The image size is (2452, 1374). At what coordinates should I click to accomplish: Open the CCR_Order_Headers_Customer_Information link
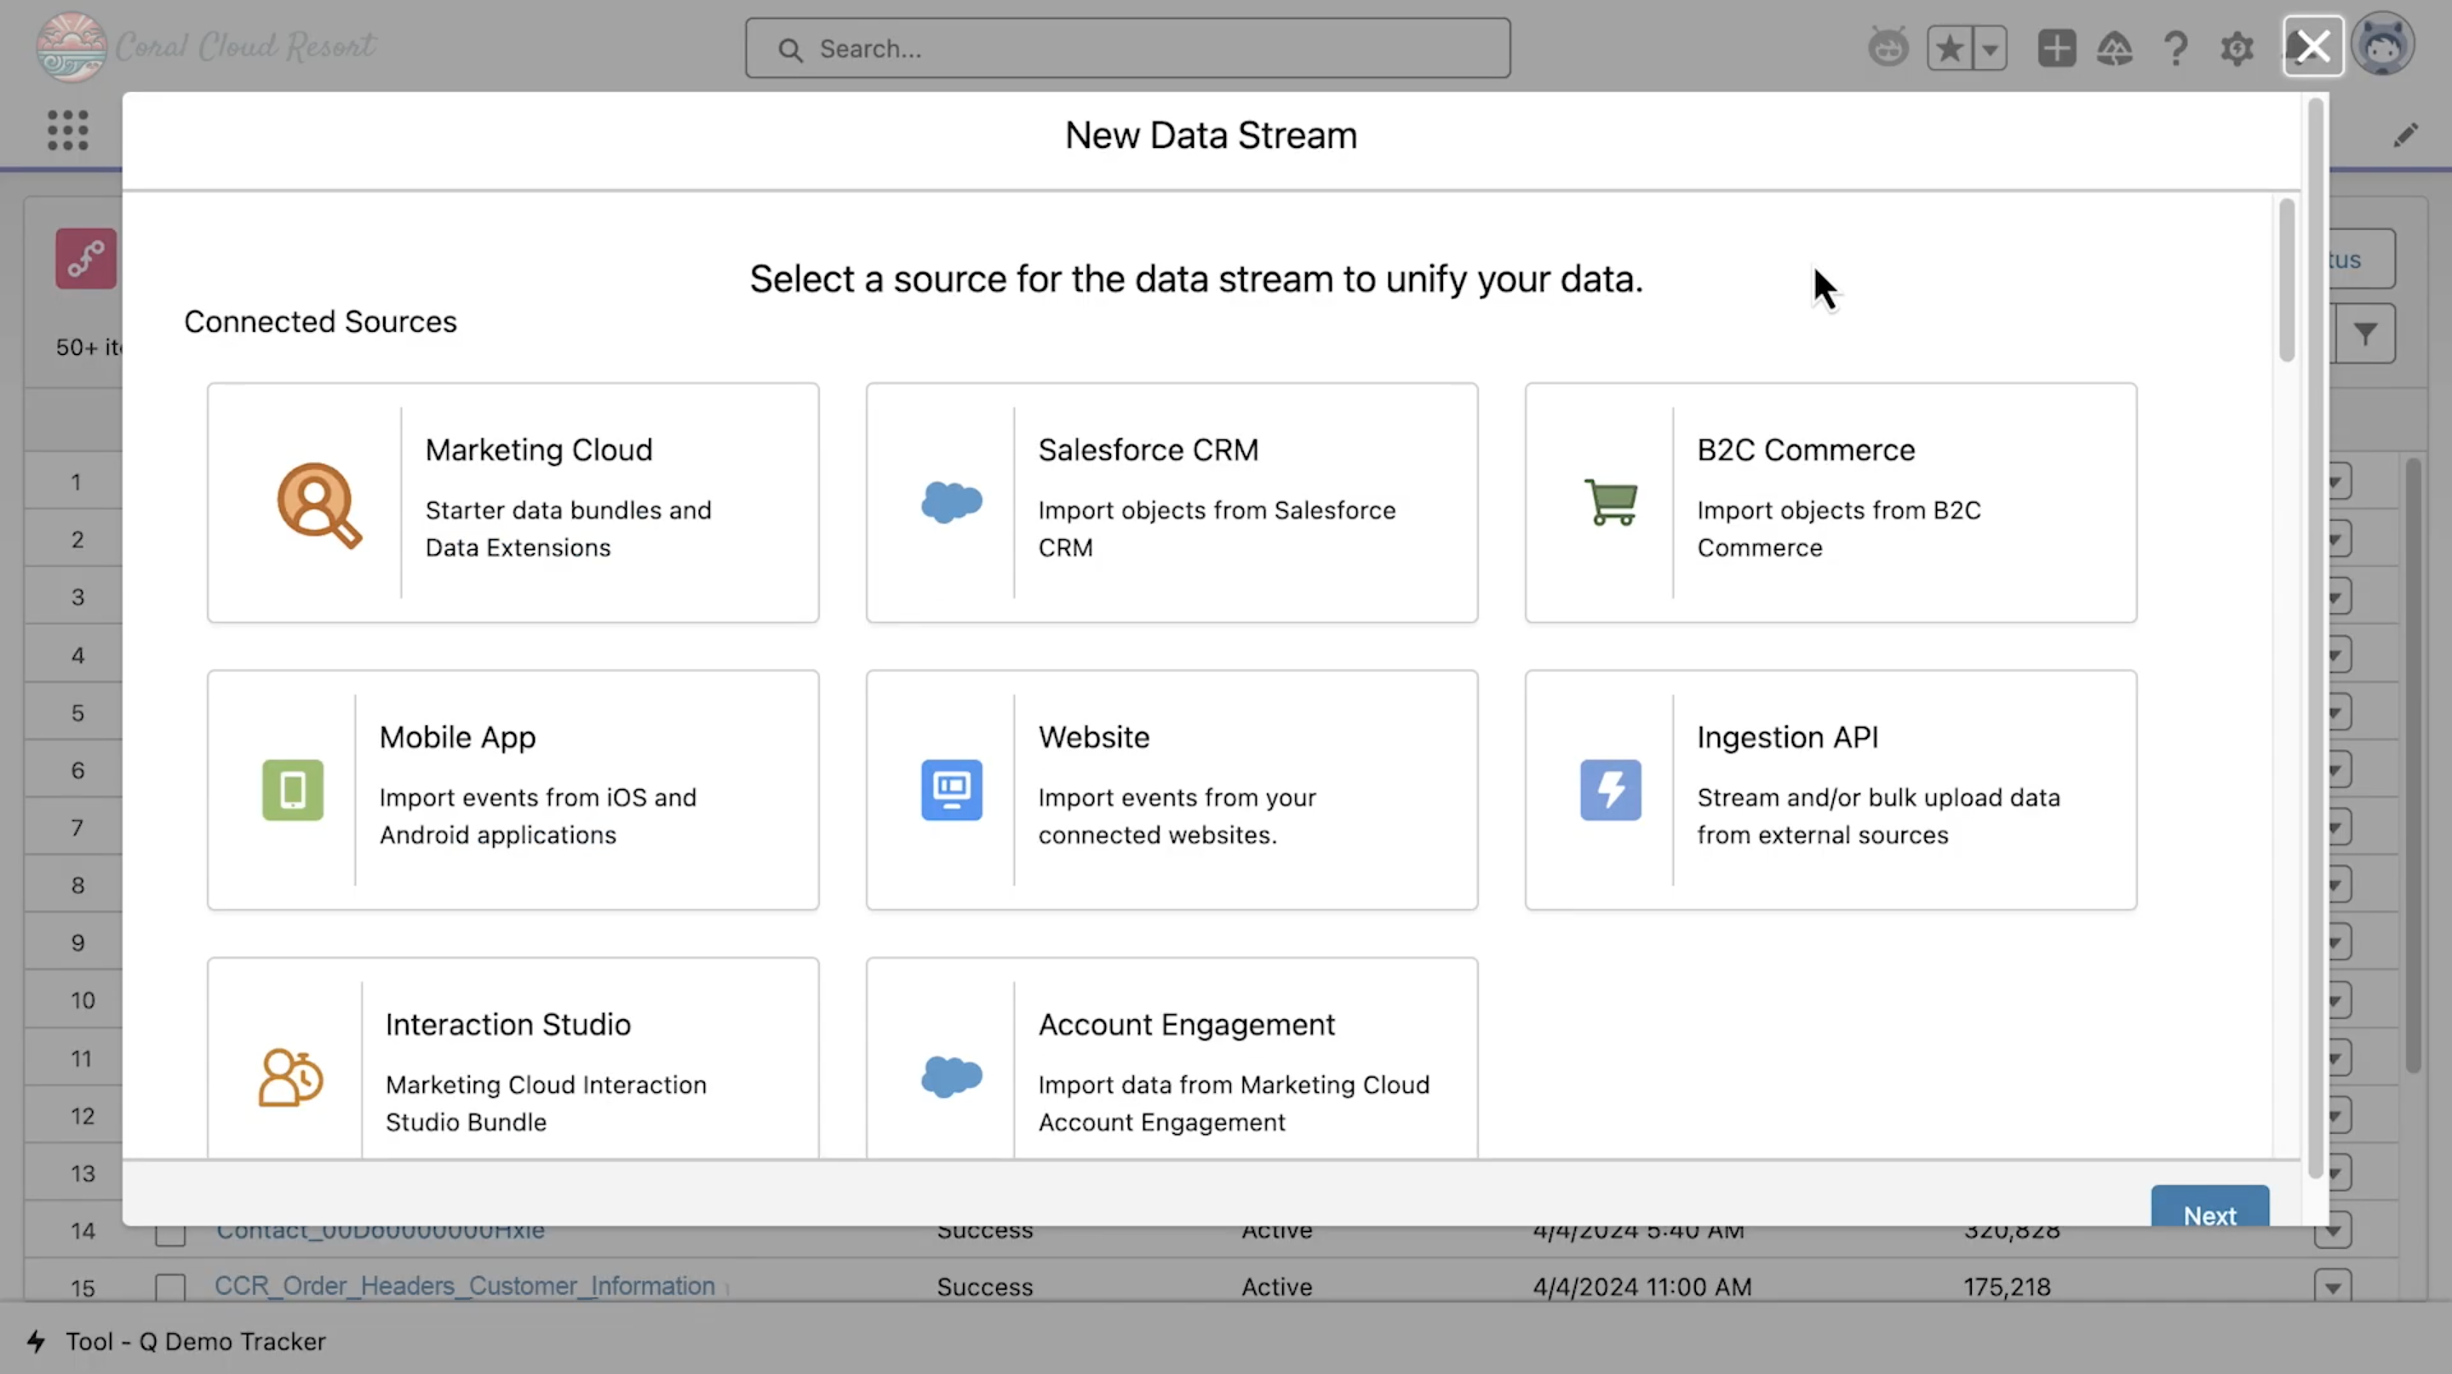coord(463,1285)
